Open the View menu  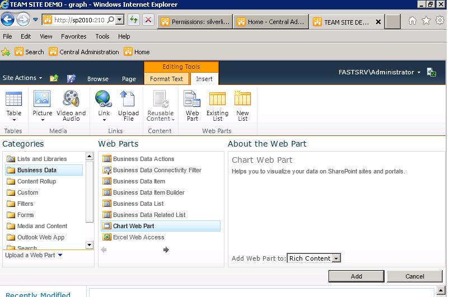46,36
